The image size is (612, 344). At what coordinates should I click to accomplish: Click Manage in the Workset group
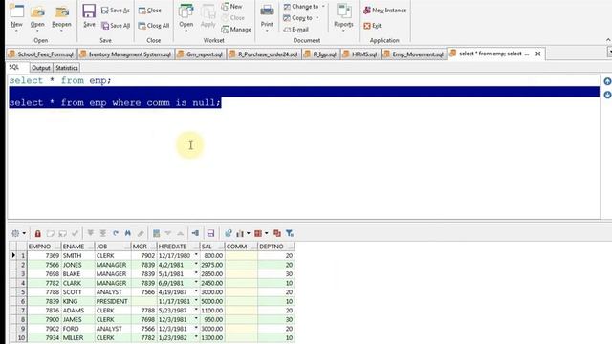(236, 30)
